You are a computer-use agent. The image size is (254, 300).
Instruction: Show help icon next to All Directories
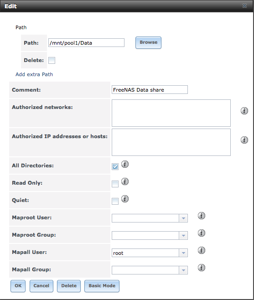(x=125, y=164)
